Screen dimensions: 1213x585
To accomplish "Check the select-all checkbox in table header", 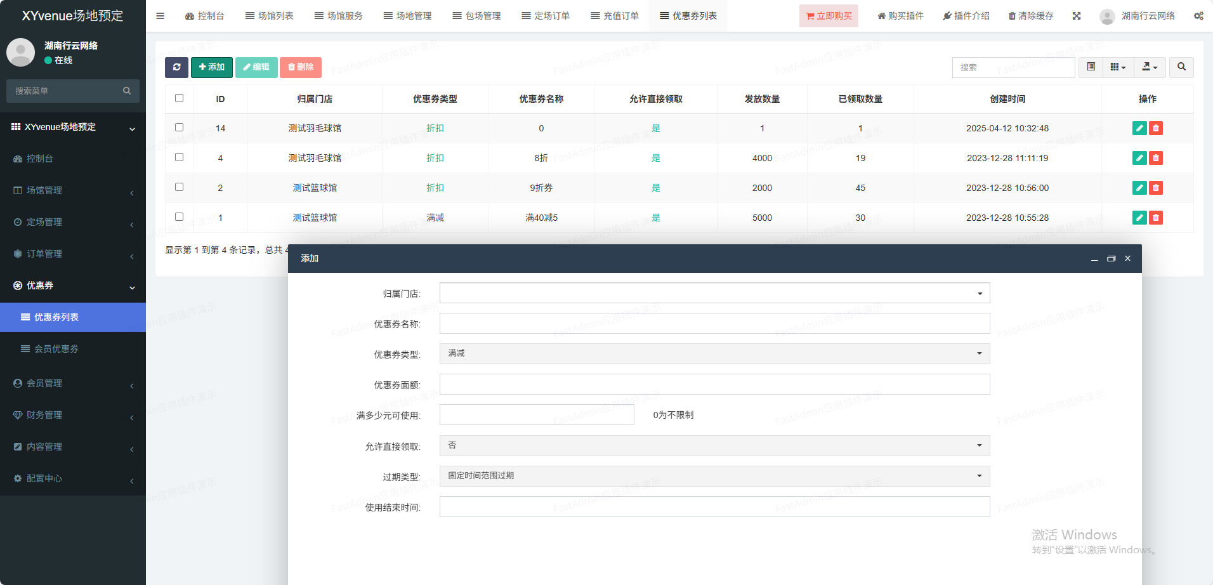I will (180, 98).
